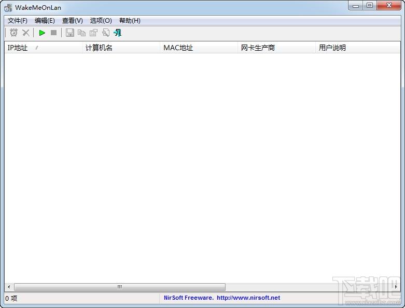Start scanning with the green play icon
The height and width of the screenshot is (308, 405).
(42, 33)
